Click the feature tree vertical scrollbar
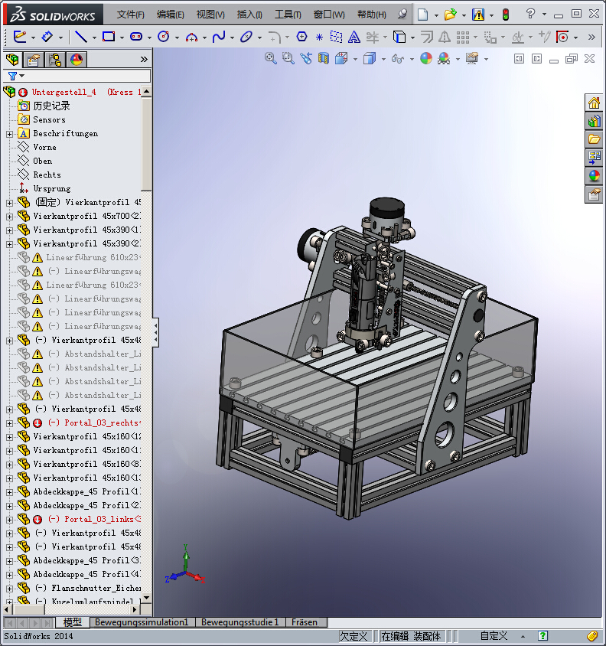 pos(146,145)
